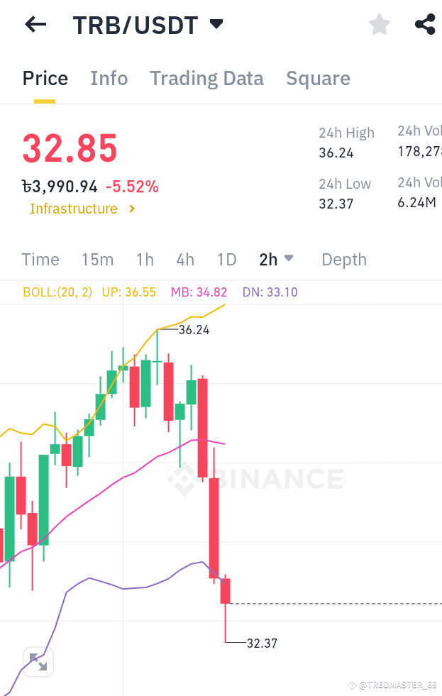Switch chart to 15m interval
The width and height of the screenshot is (442, 696).
click(97, 260)
